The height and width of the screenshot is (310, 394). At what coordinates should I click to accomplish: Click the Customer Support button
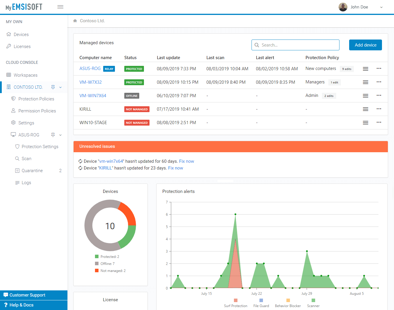34,295
